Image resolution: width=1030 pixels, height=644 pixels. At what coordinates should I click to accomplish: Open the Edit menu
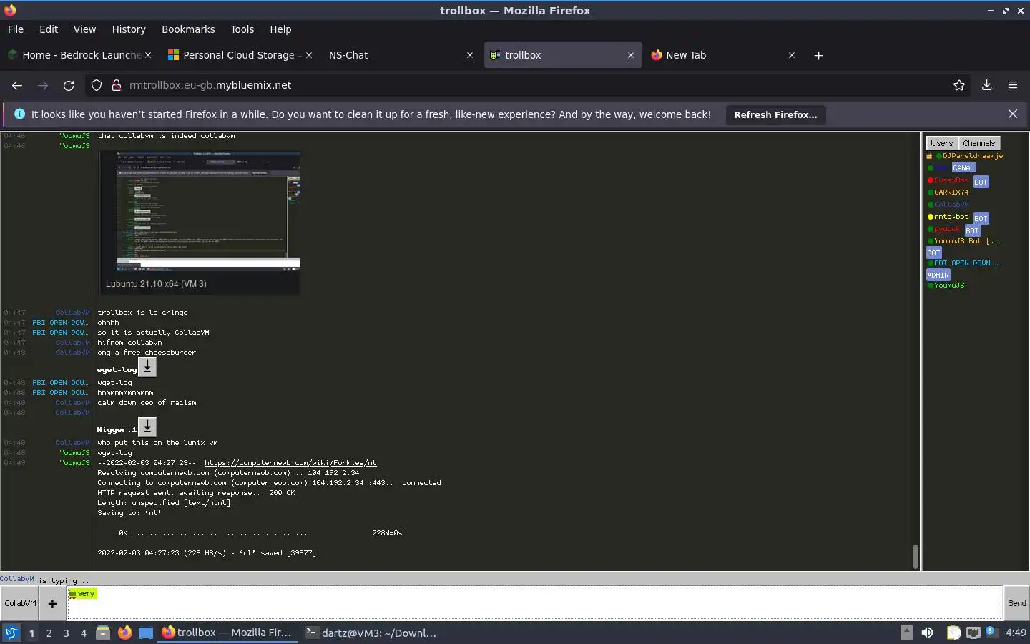click(x=49, y=29)
